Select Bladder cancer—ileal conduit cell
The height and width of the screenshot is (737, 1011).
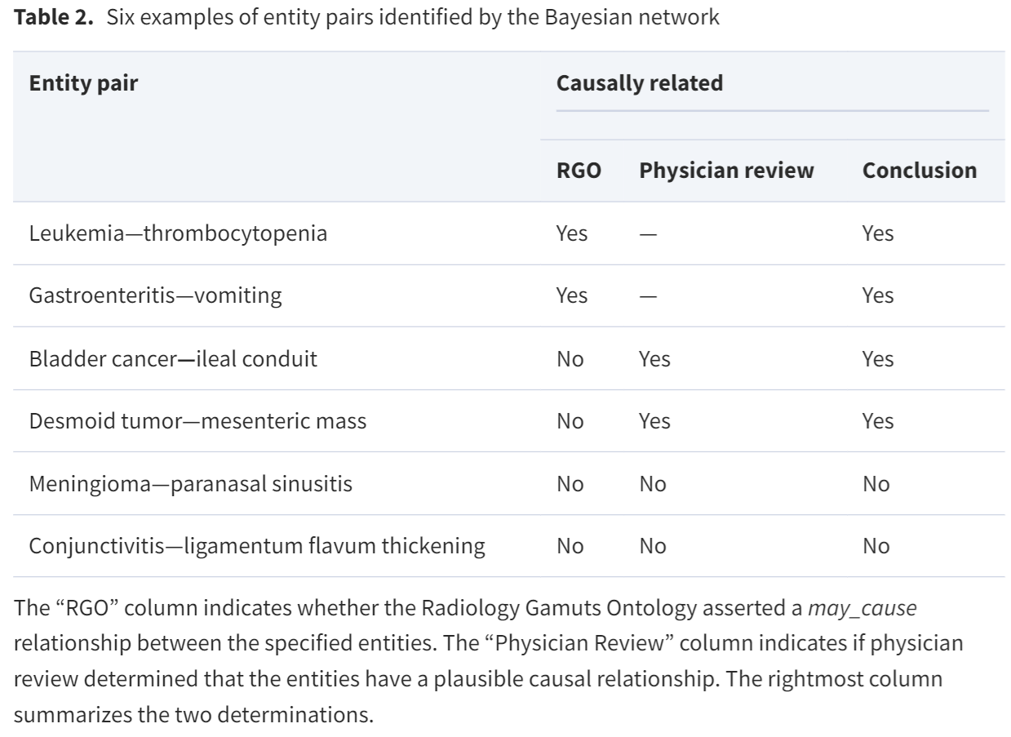(173, 359)
